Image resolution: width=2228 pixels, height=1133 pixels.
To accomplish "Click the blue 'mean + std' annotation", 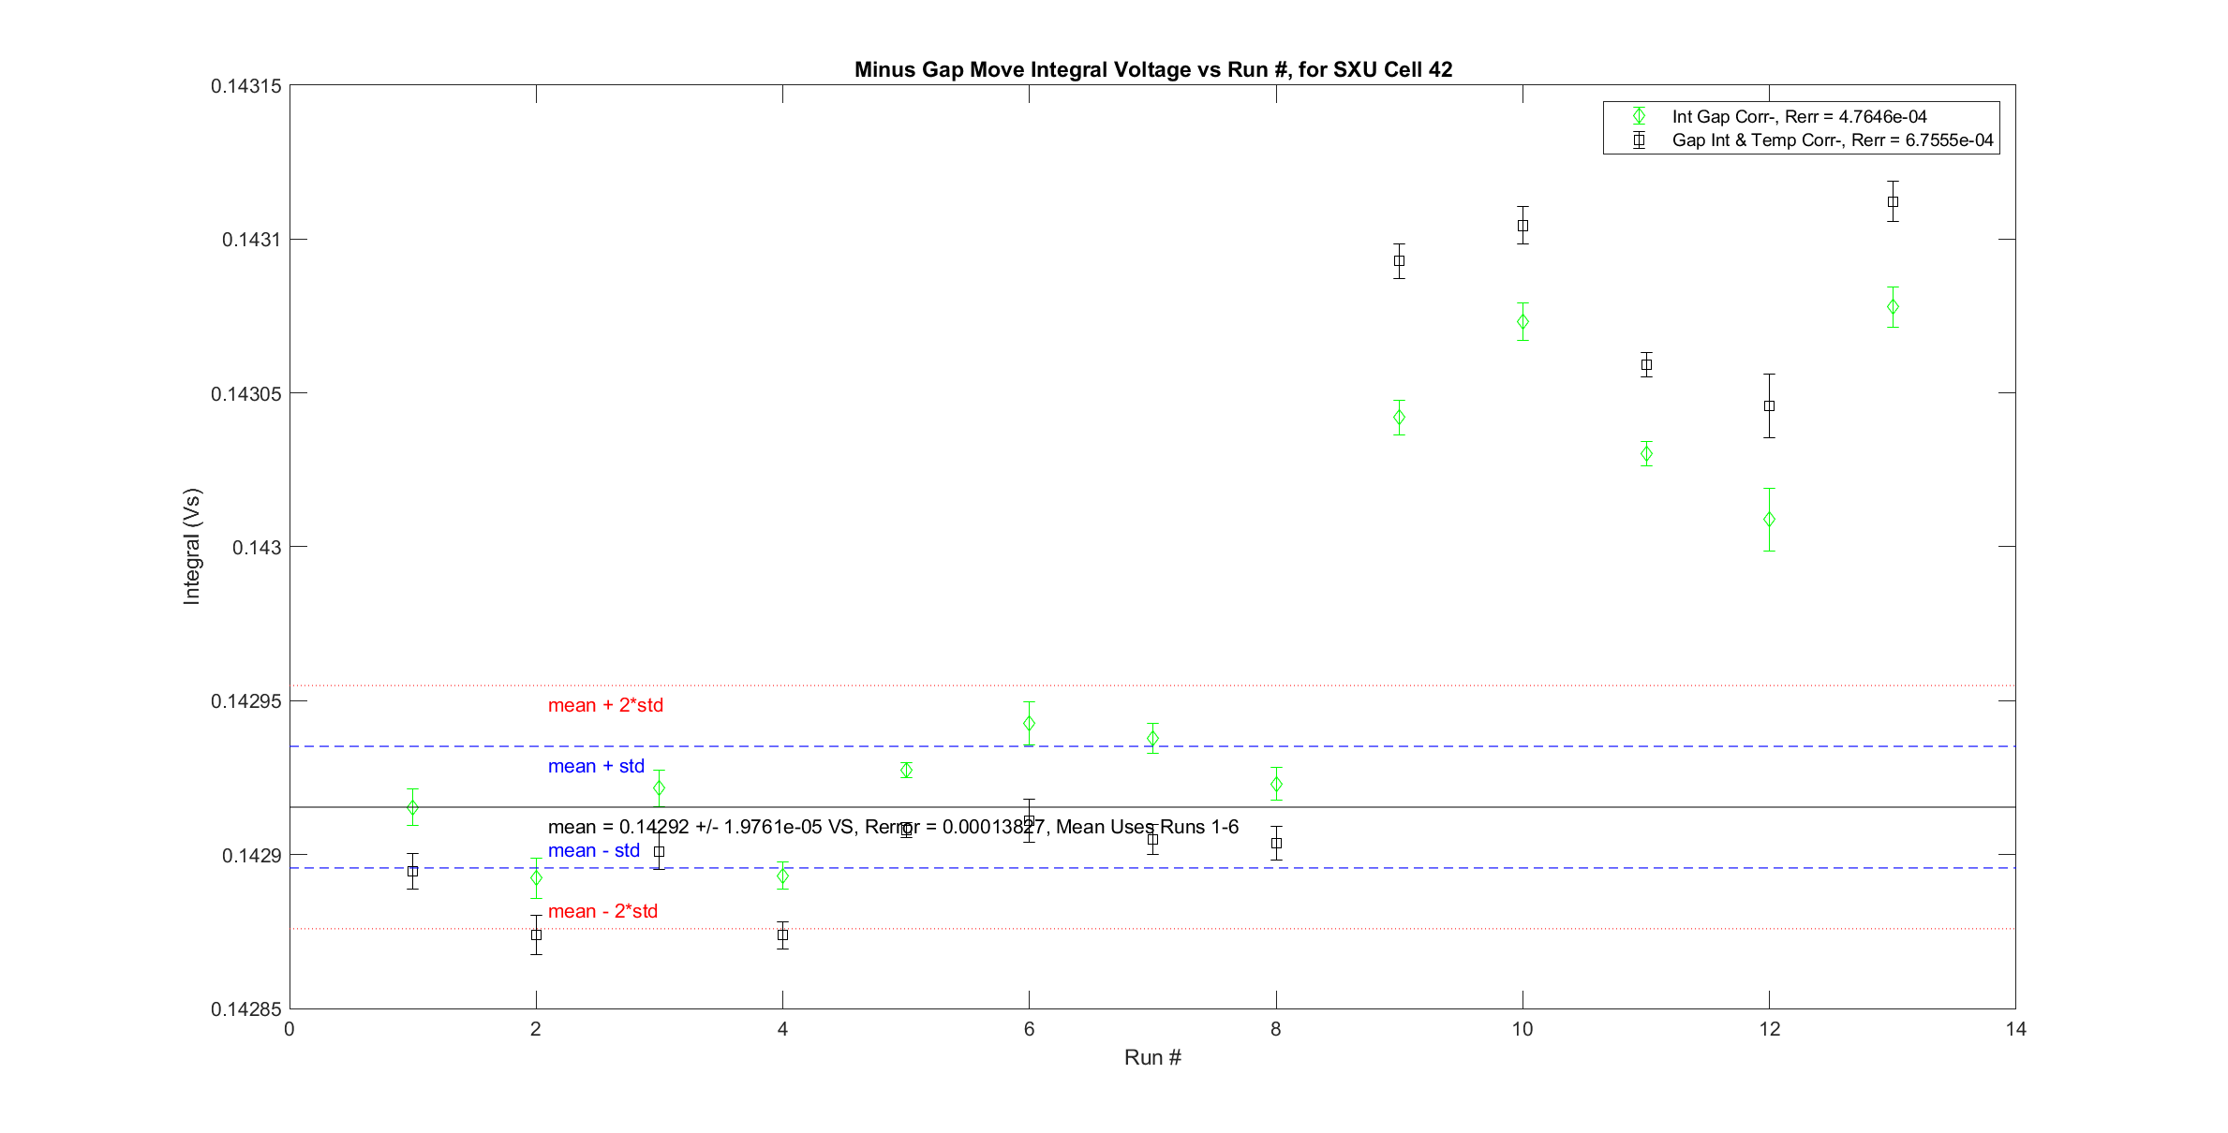I will point(596,766).
